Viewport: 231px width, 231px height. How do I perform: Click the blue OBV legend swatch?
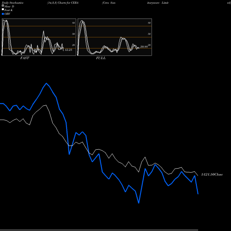[x=3, y=14]
